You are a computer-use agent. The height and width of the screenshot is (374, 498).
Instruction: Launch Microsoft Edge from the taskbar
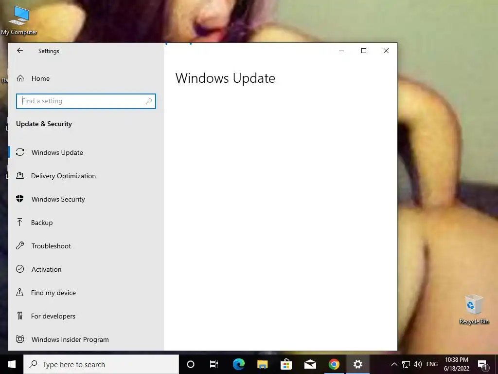coord(238,364)
